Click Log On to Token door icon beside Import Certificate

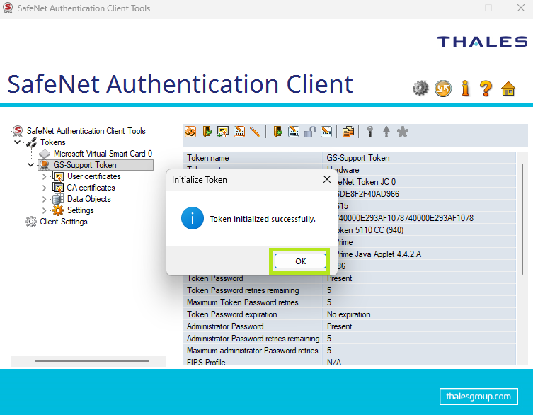click(x=207, y=132)
